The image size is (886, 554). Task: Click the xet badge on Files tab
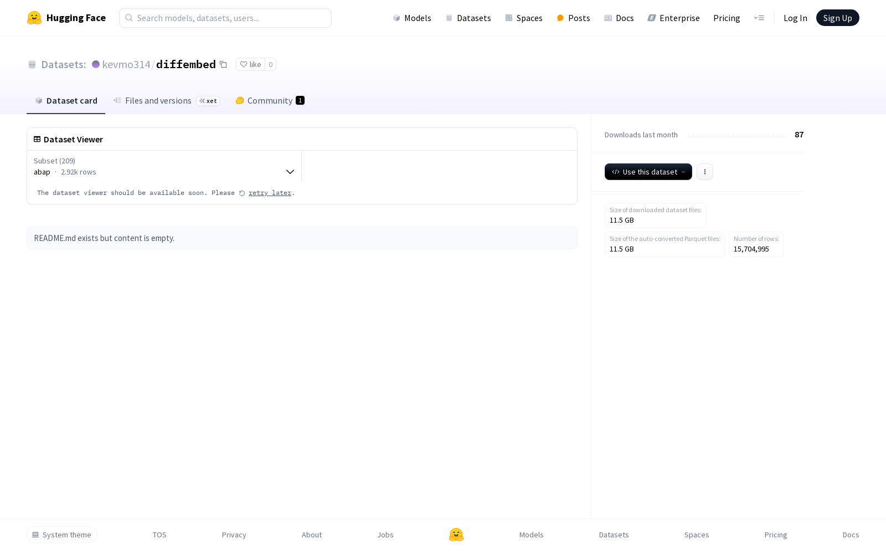click(208, 101)
